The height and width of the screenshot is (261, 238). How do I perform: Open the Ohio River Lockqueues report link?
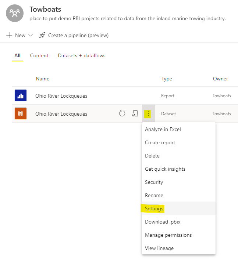pos(61,96)
